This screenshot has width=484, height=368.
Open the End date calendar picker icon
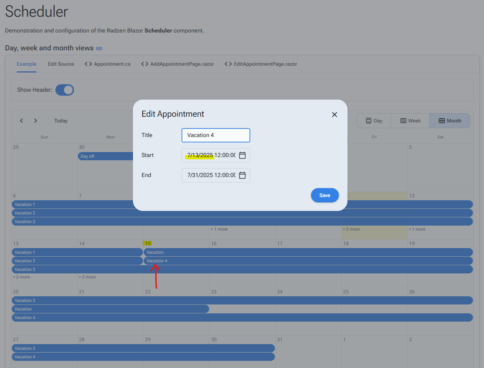[x=242, y=175]
